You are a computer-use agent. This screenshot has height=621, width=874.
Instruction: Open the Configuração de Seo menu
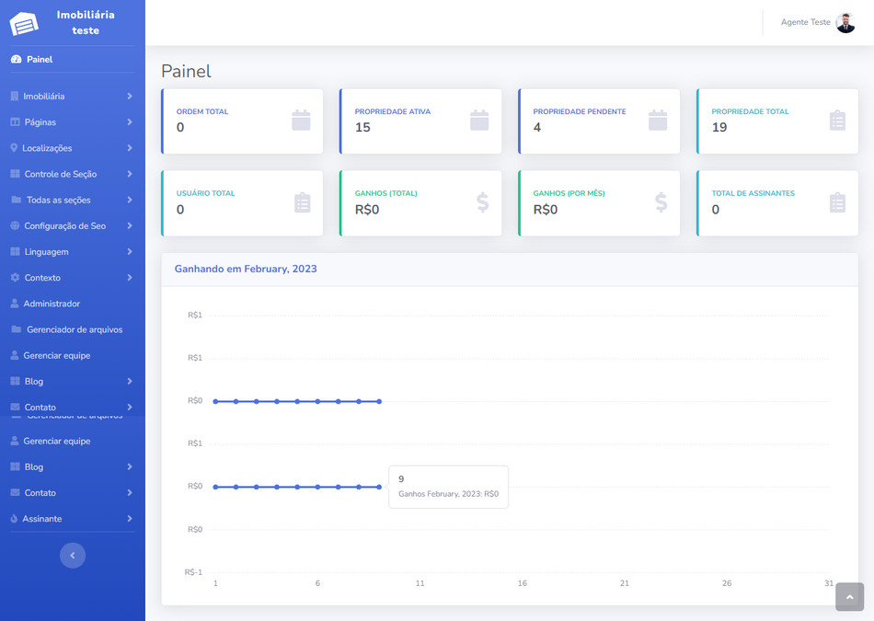tap(64, 226)
